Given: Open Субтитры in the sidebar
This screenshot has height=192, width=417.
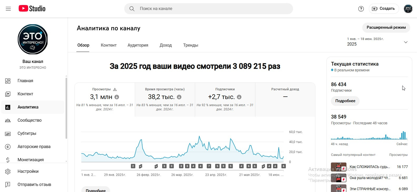Looking at the screenshot, I should [33, 134].
